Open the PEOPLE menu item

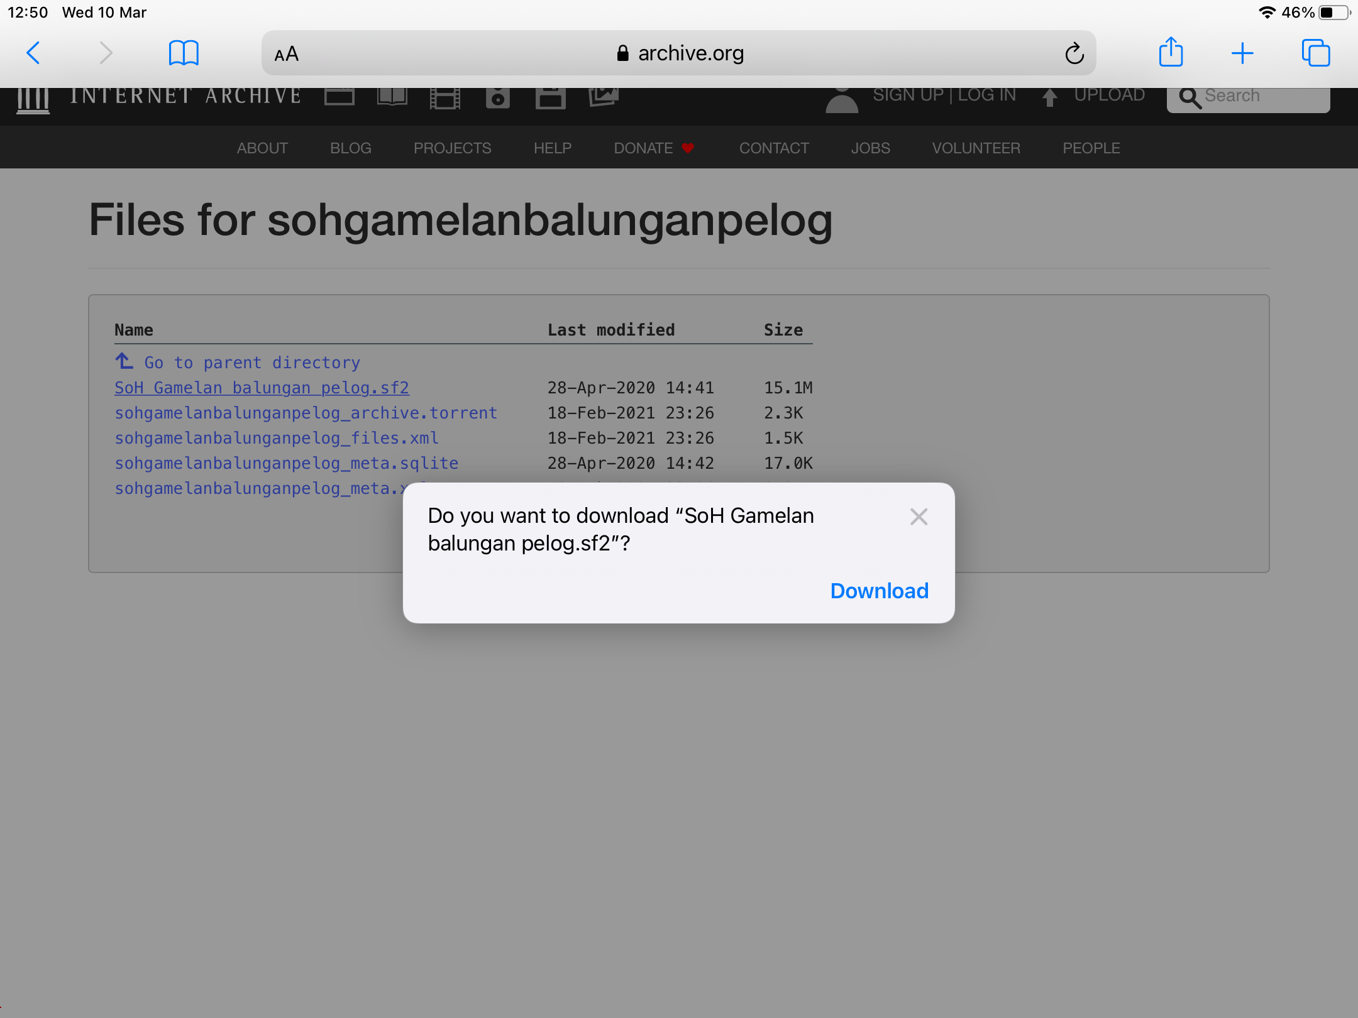click(x=1091, y=148)
